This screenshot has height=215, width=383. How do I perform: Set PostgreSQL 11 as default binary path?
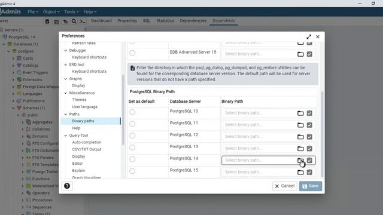point(132,124)
